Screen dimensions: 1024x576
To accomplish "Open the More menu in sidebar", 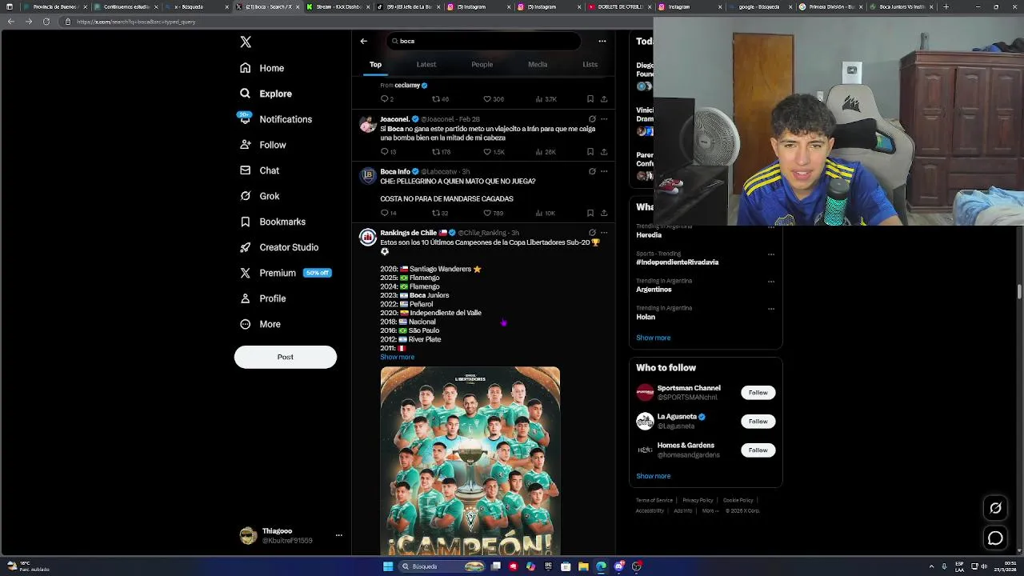I will pyautogui.click(x=261, y=324).
